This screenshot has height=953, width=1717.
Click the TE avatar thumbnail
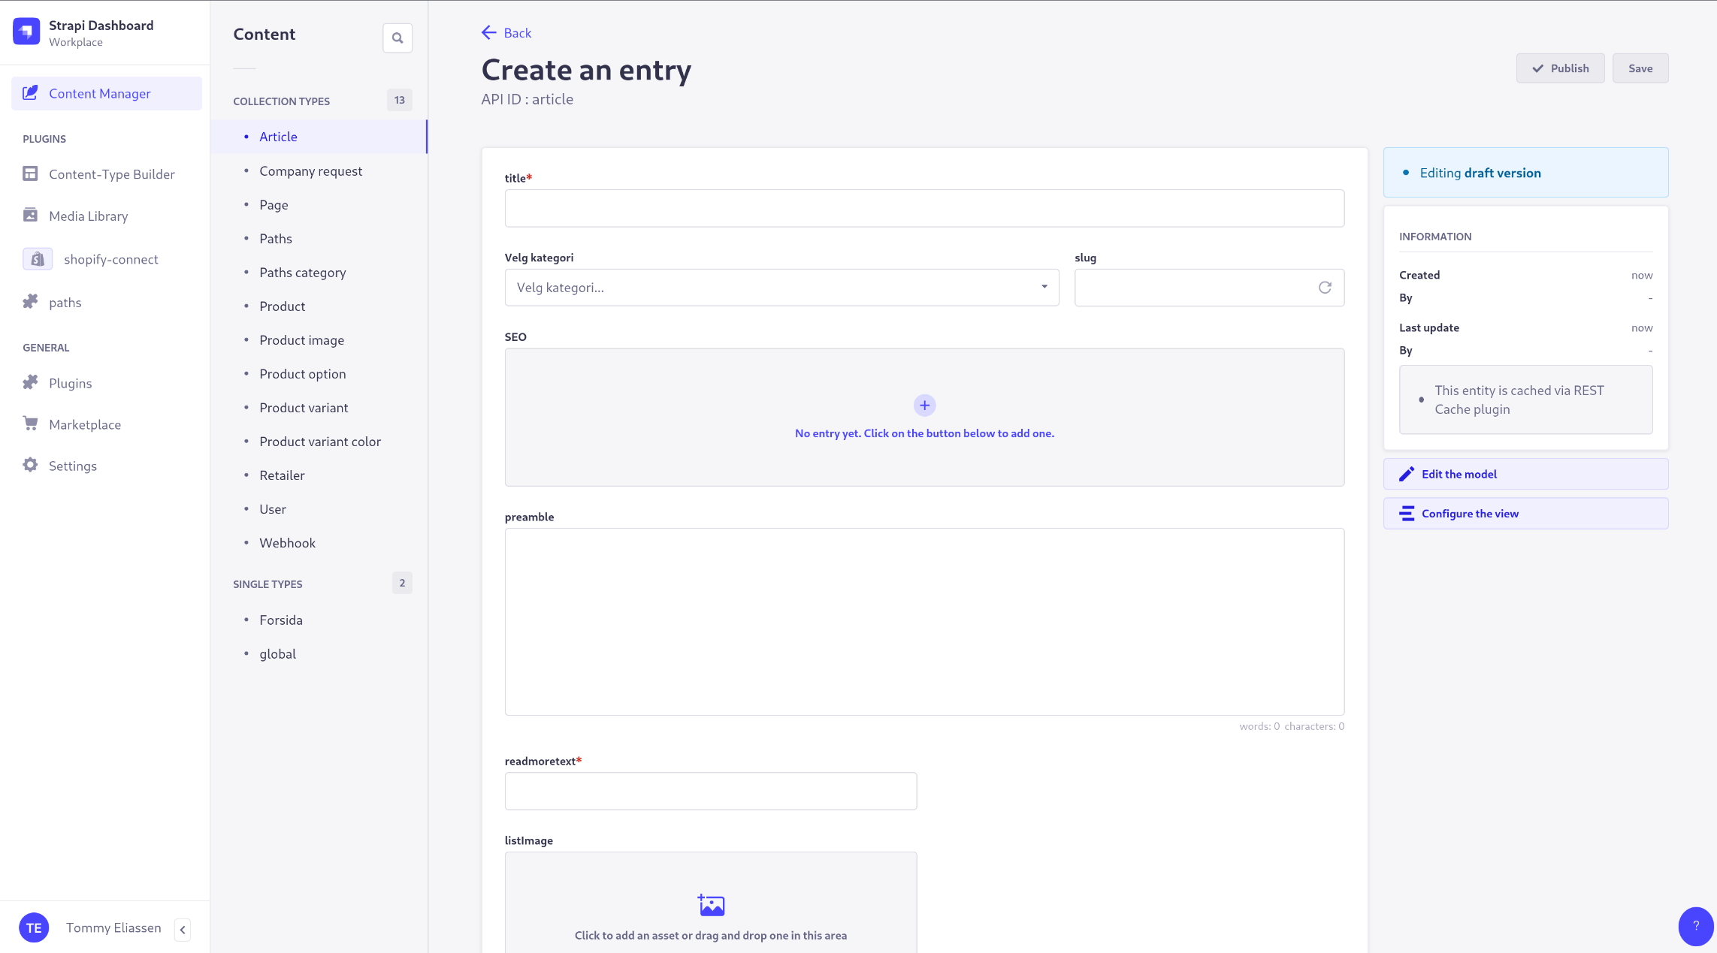pyautogui.click(x=34, y=927)
